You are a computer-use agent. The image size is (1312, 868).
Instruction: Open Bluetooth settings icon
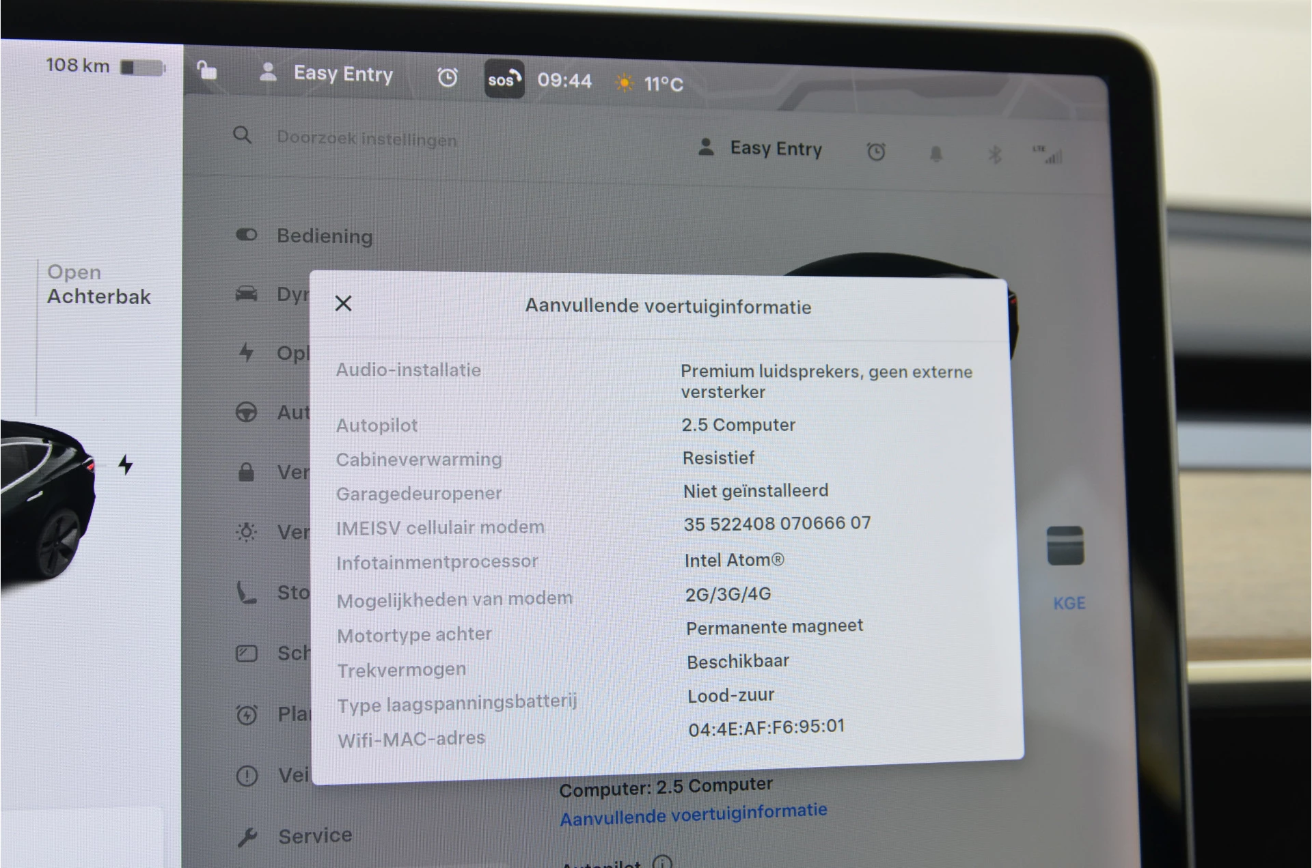pyautogui.click(x=994, y=154)
